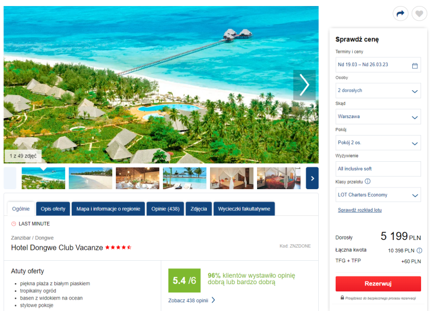Show next photo with large right arrow

click(x=304, y=85)
